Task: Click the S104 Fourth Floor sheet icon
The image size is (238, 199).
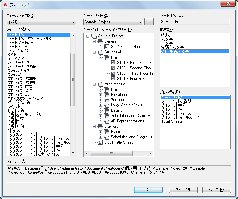Action: 113,79
